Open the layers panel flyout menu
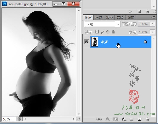 (153, 18)
